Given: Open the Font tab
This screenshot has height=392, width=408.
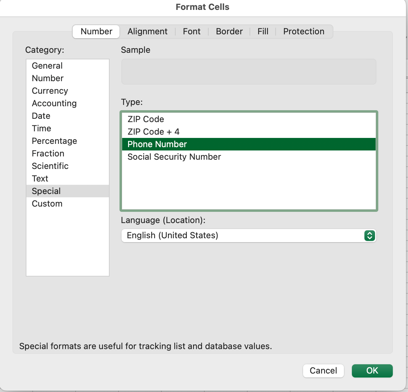Looking at the screenshot, I should coord(192,31).
